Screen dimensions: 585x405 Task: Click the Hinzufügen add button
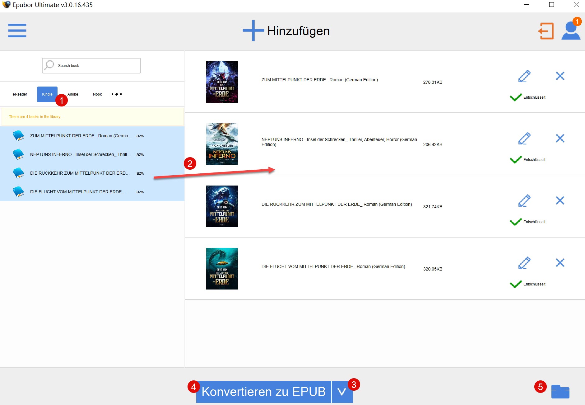pos(286,31)
